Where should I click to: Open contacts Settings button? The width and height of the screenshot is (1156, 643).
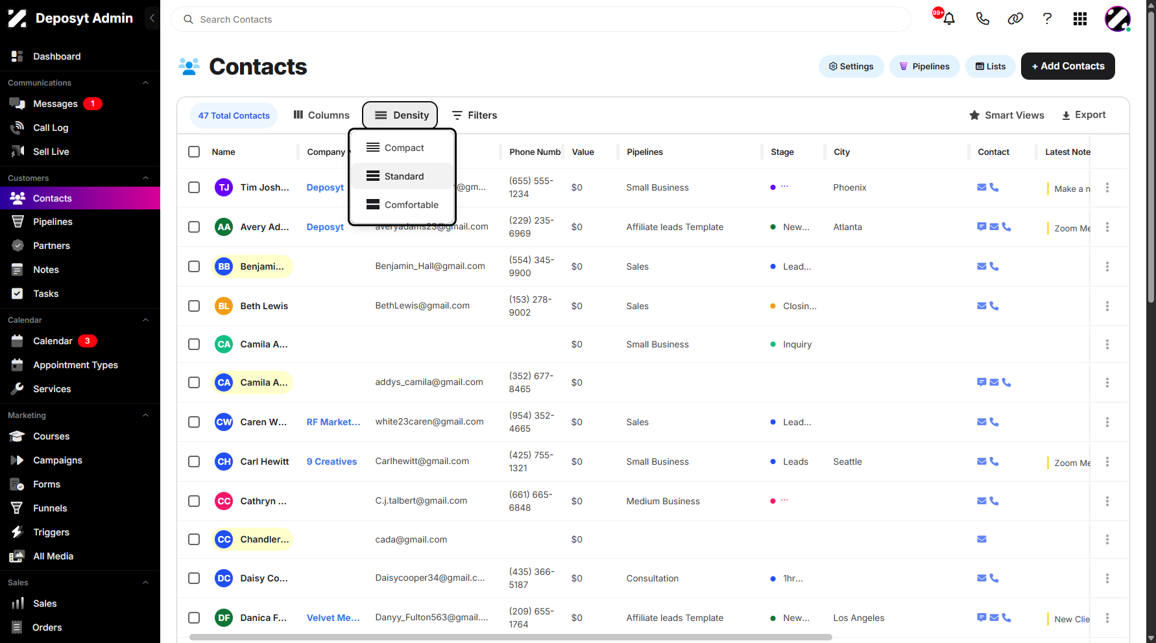click(851, 66)
